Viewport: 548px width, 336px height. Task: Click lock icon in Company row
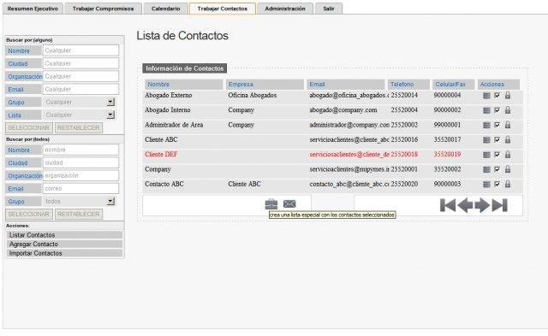click(508, 169)
